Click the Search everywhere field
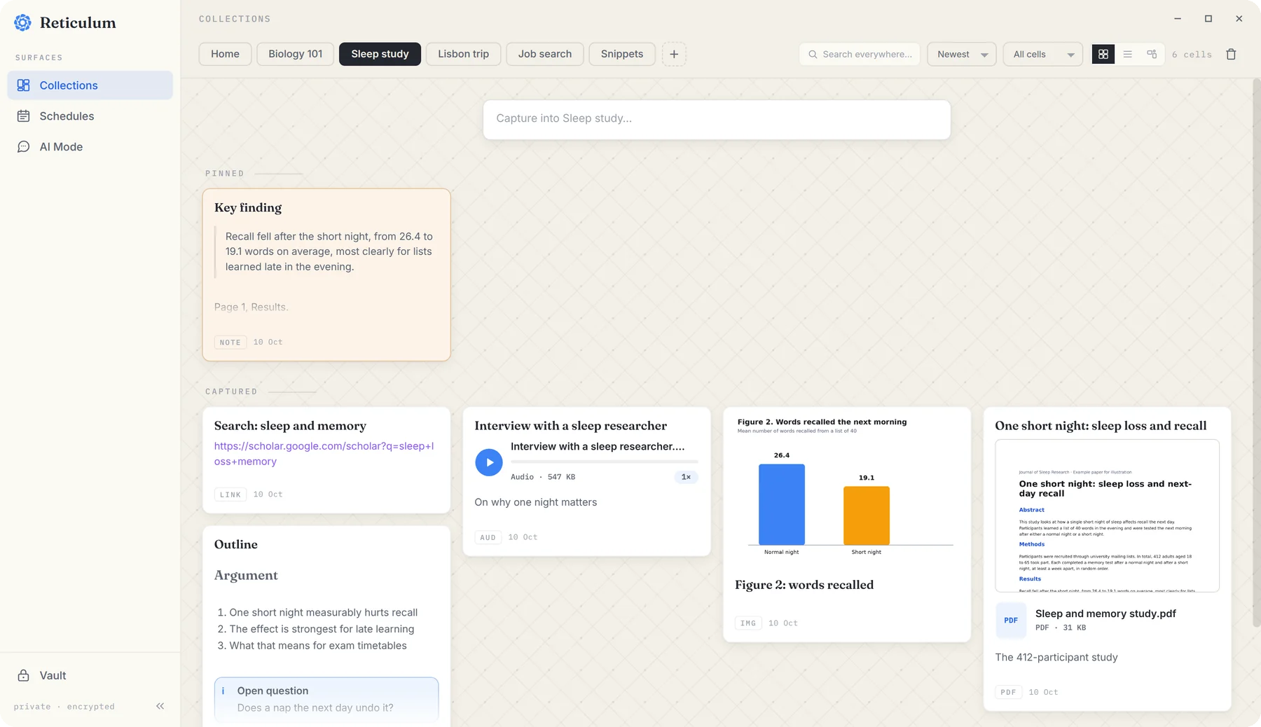This screenshot has width=1261, height=727. coord(860,54)
